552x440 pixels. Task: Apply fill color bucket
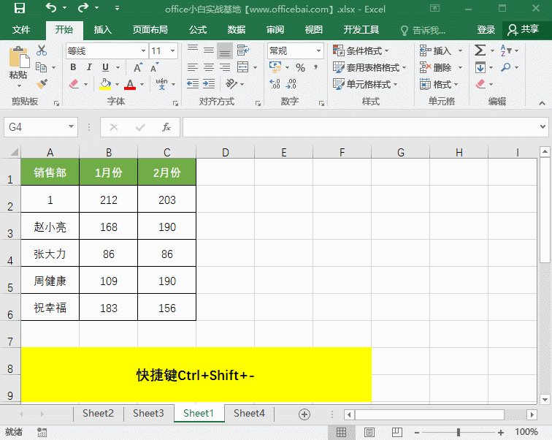coord(105,84)
